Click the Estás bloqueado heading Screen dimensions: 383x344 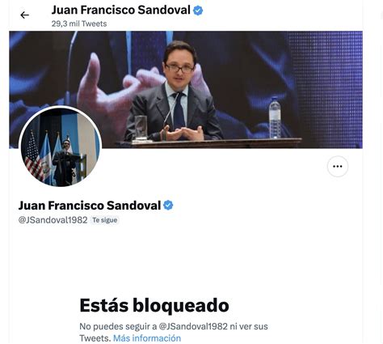(x=154, y=305)
